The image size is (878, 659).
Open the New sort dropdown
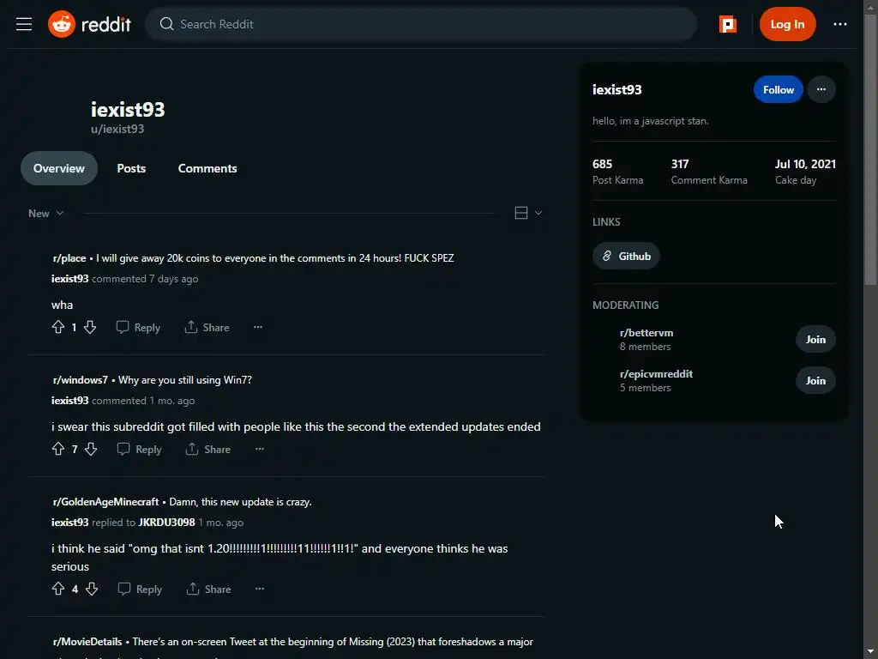(46, 214)
